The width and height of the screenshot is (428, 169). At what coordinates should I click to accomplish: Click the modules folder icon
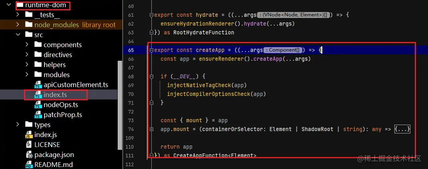coord(38,74)
